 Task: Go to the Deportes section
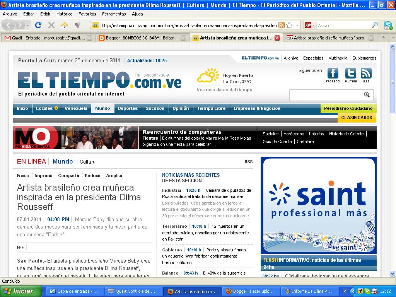pyautogui.click(x=128, y=108)
